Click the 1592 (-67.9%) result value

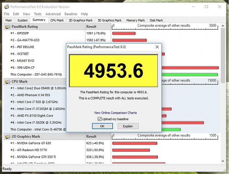pyautogui.click(x=96, y=40)
